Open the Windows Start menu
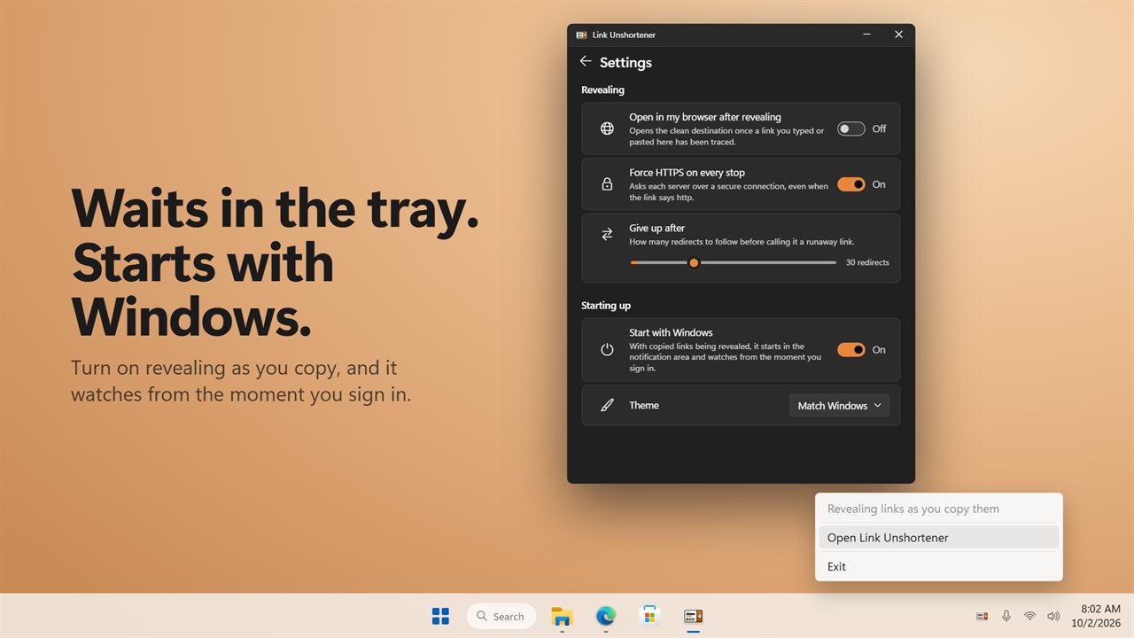Screen dimensions: 1134x638 [x=440, y=616]
